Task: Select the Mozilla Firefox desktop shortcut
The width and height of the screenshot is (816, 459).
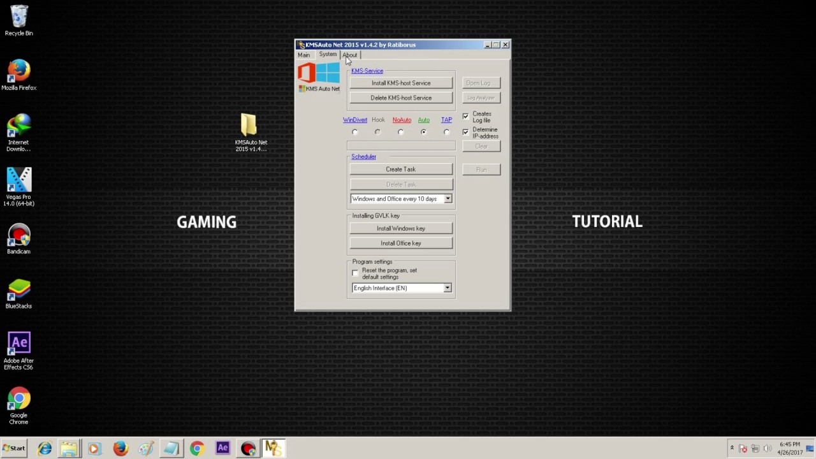Action: pos(19,75)
